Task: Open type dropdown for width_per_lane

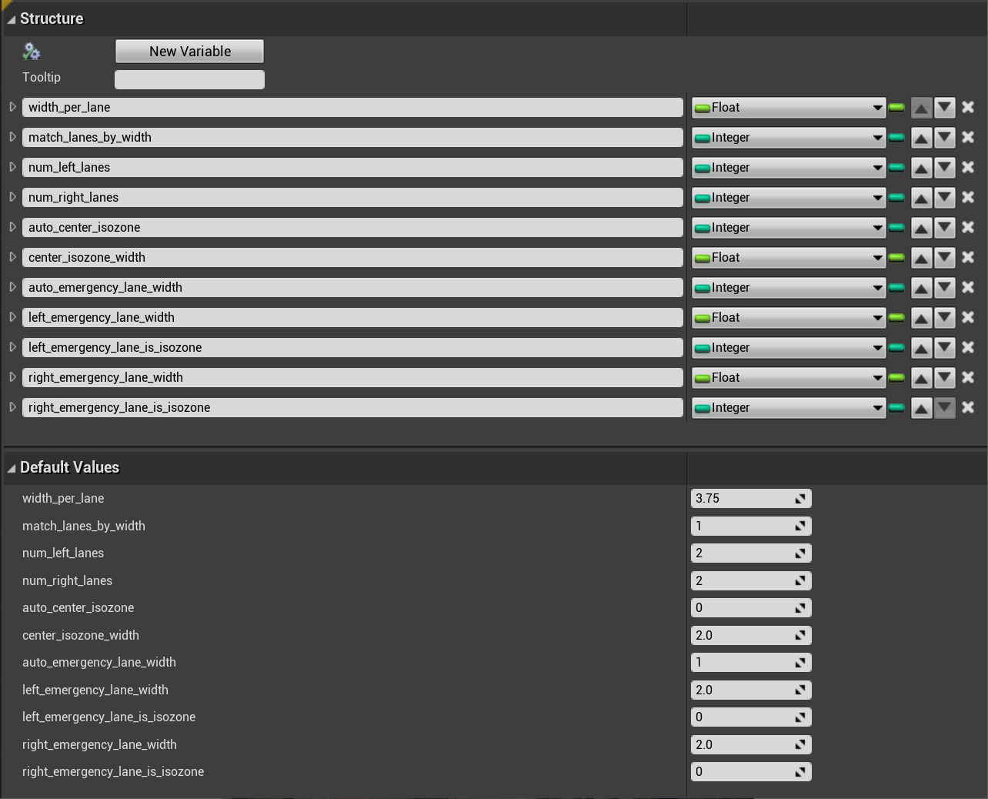Action: pyautogui.click(x=789, y=108)
